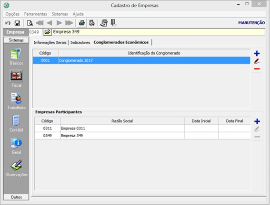
Task: Add conglomerate with top blue plus
Action: tap(257, 54)
